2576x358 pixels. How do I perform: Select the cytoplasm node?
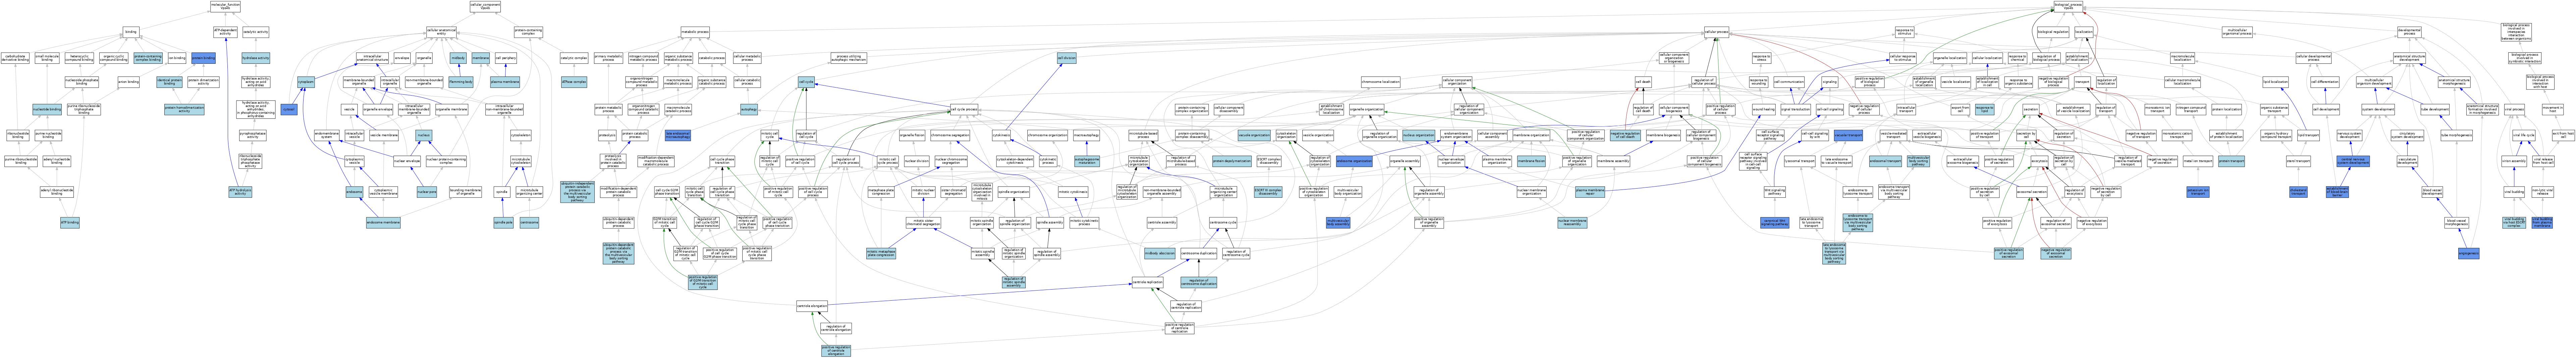(x=306, y=82)
